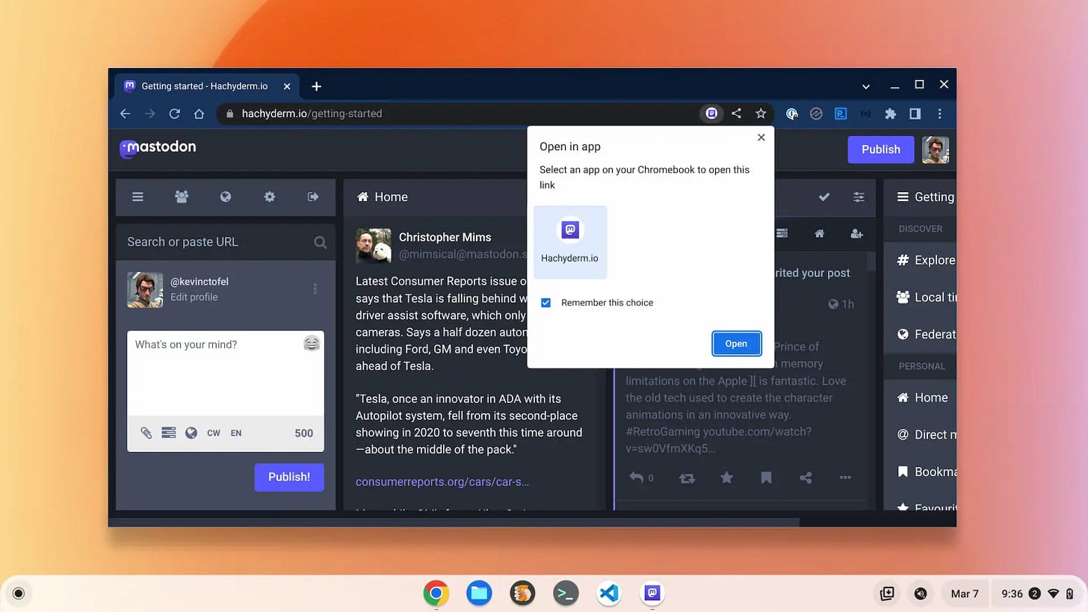
Task: Open Chrome three-dot menu
Action: 939,114
